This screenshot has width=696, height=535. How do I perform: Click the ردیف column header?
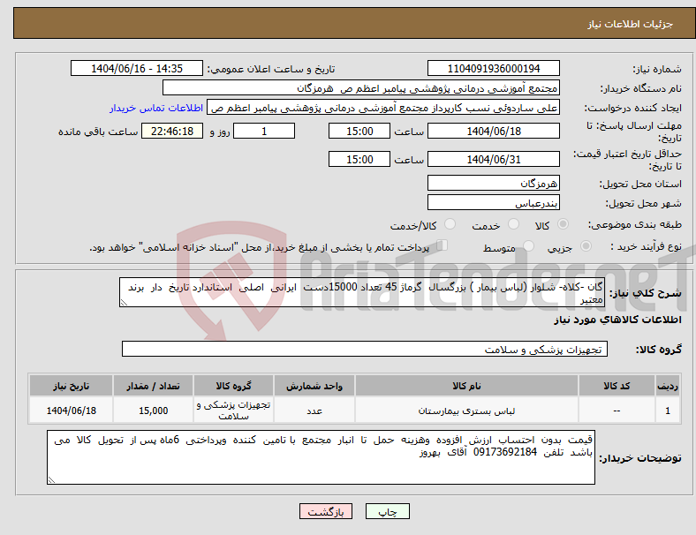pos(667,386)
